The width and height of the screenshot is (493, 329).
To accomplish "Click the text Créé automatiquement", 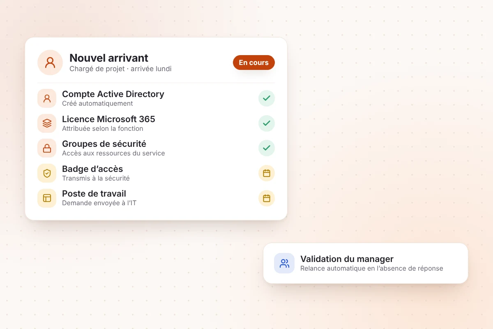I will 97,104.
